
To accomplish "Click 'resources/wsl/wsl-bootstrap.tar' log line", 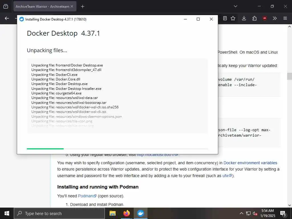I will click(x=69, y=103).
